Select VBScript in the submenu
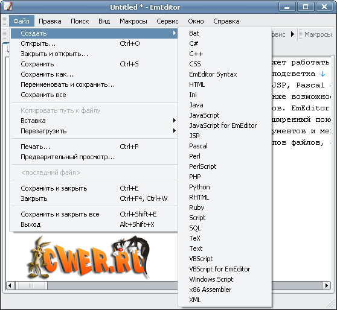Image resolution: width=337 pixels, height=310 pixels. click(x=225, y=259)
